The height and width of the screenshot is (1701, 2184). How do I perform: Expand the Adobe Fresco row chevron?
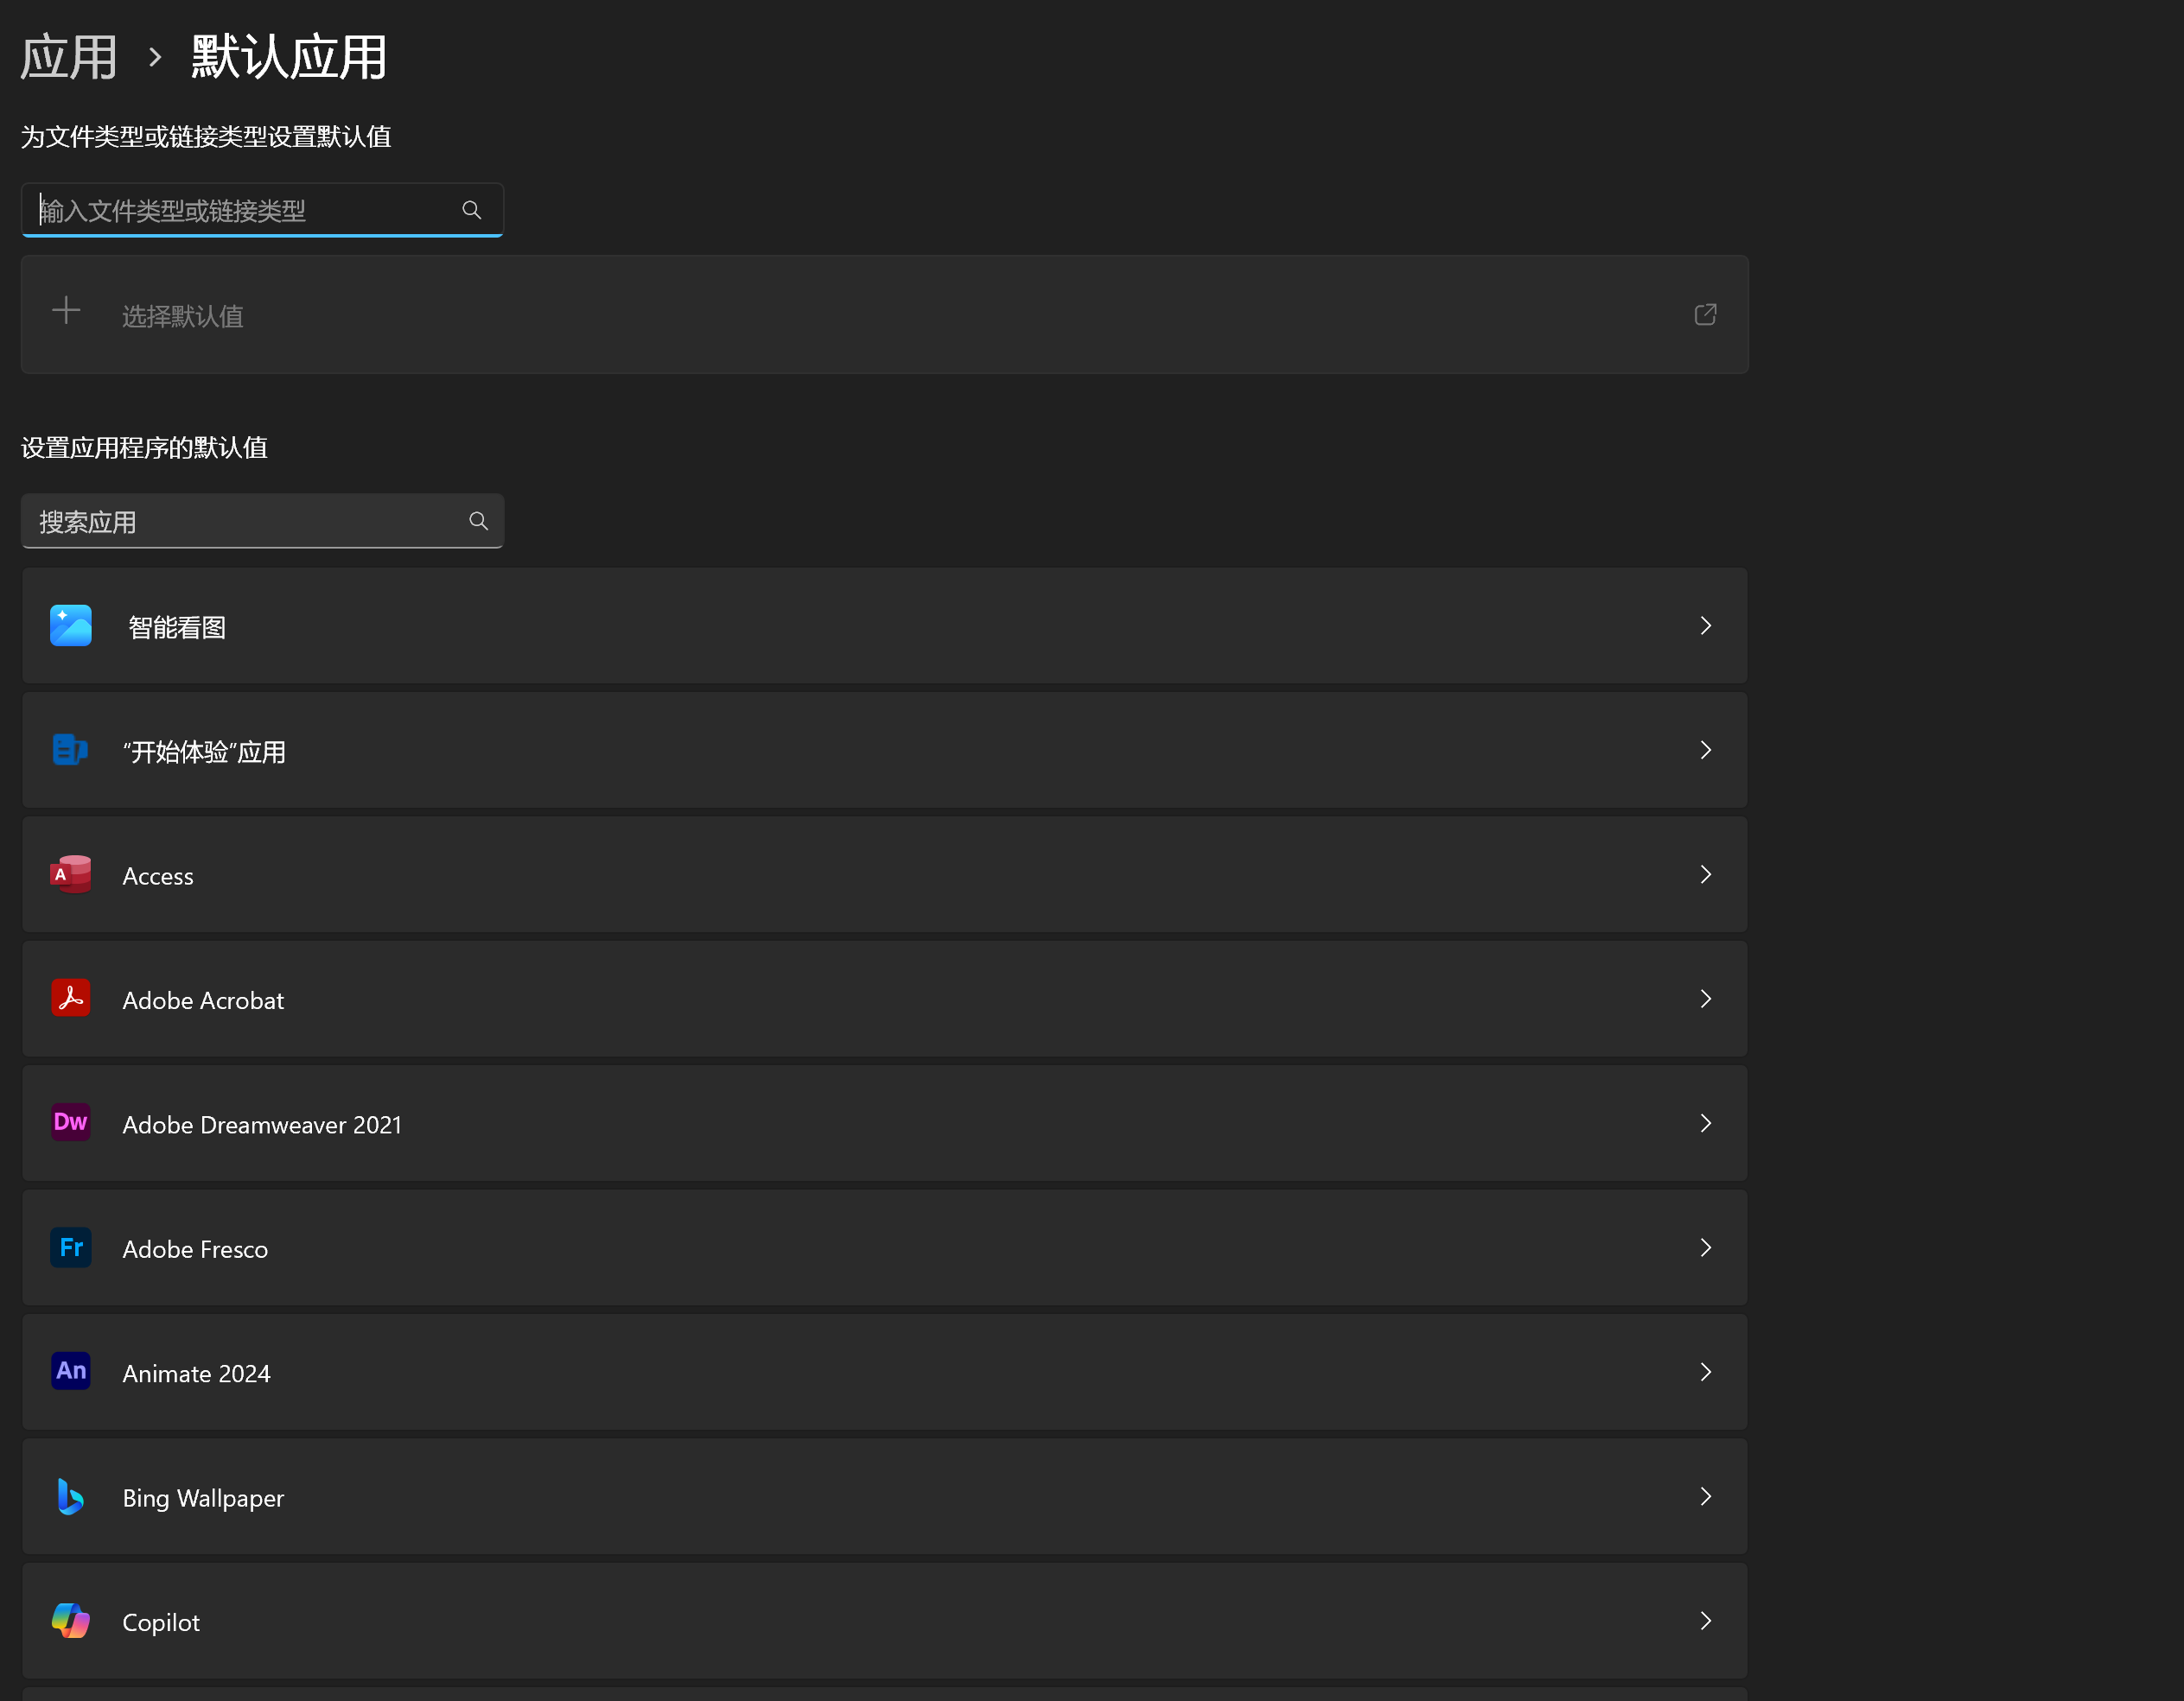tap(1706, 1247)
